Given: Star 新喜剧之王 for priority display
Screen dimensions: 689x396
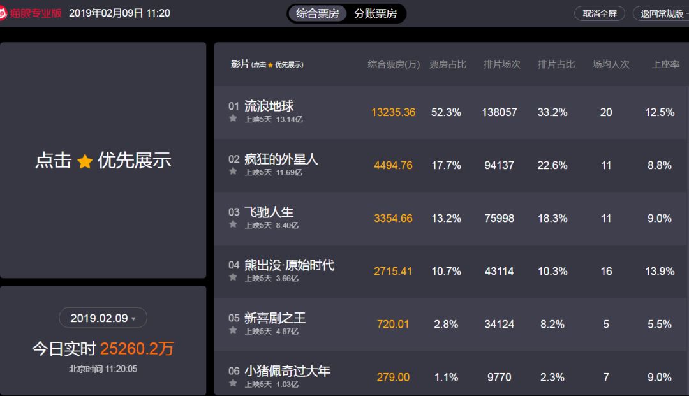Looking at the screenshot, I should pos(233,330).
